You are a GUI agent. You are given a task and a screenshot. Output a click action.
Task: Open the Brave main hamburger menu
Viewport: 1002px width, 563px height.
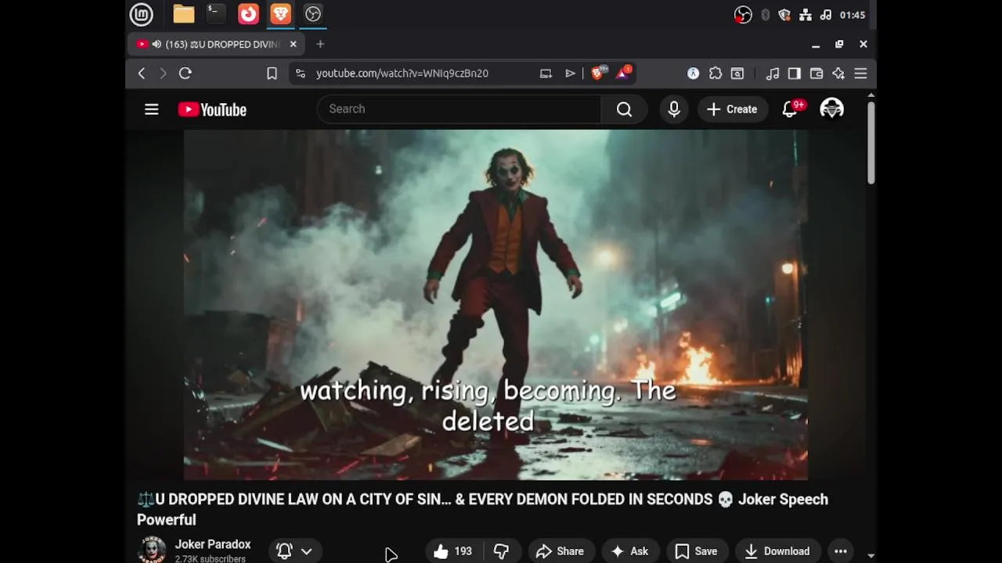tap(860, 74)
